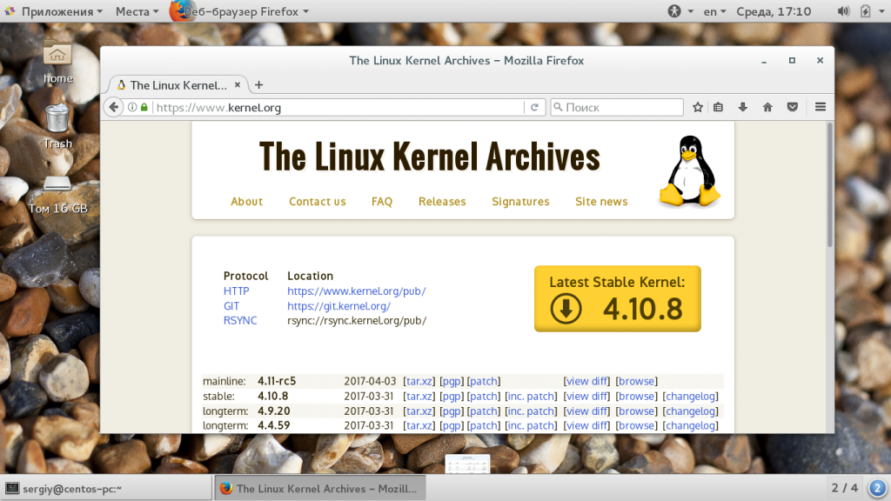Open the Firefox hamburger menu
The height and width of the screenshot is (501, 891).
[x=821, y=107]
